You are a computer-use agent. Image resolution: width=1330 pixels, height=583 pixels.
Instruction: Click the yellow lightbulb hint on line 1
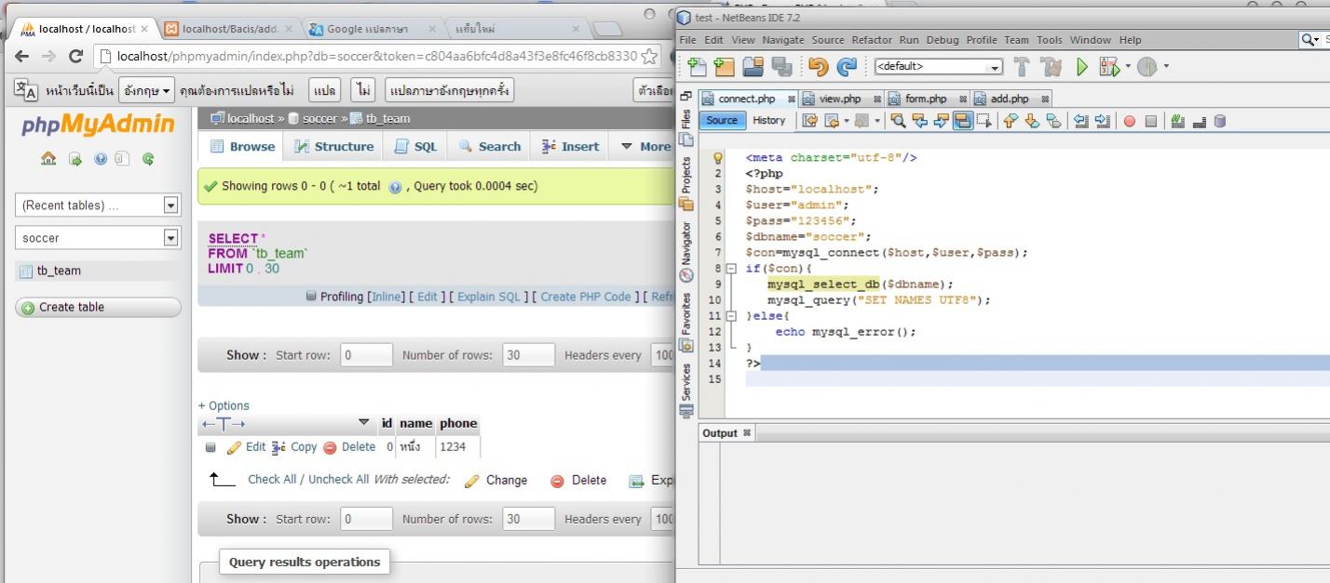click(717, 158)
